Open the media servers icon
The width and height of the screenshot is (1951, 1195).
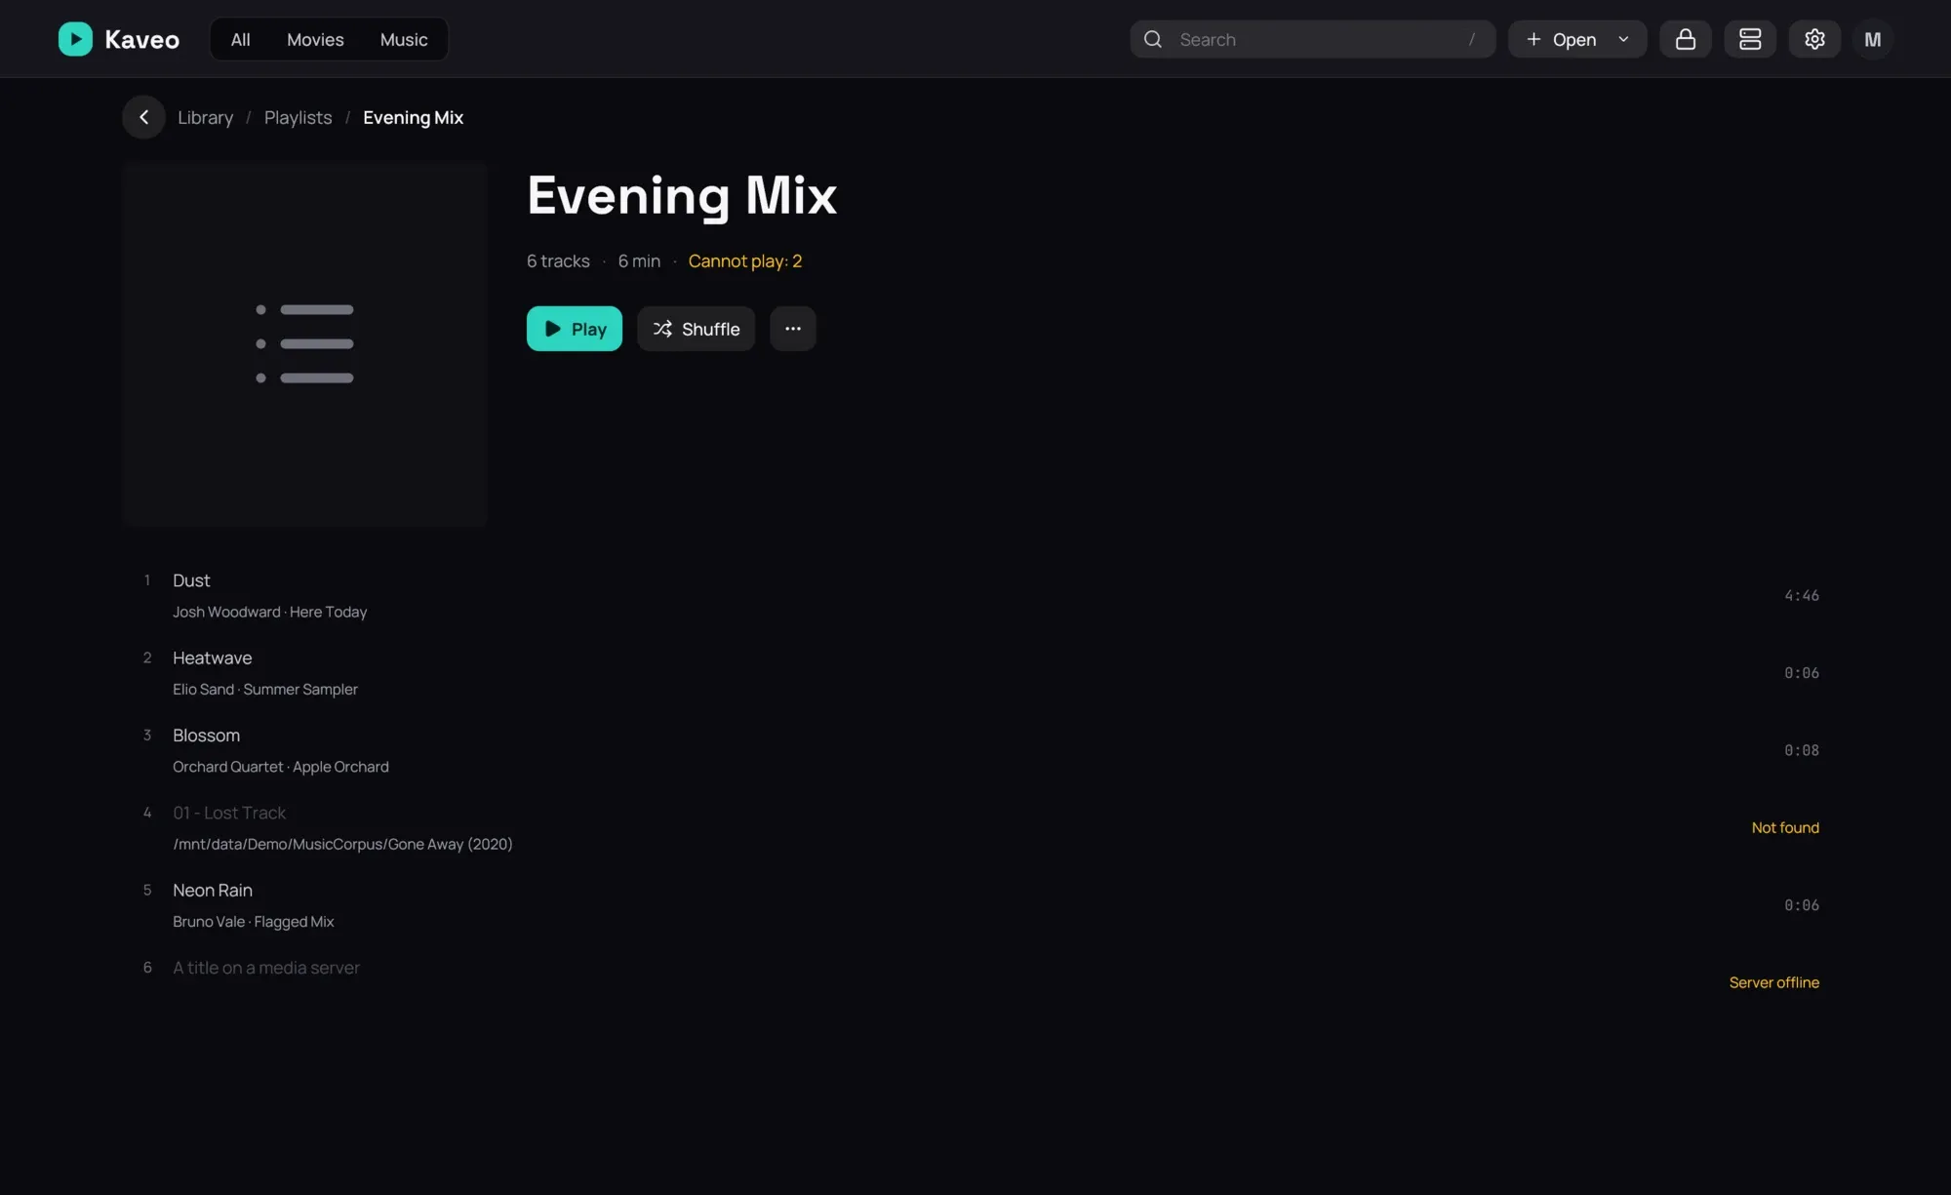click(x=1749, y=39)
